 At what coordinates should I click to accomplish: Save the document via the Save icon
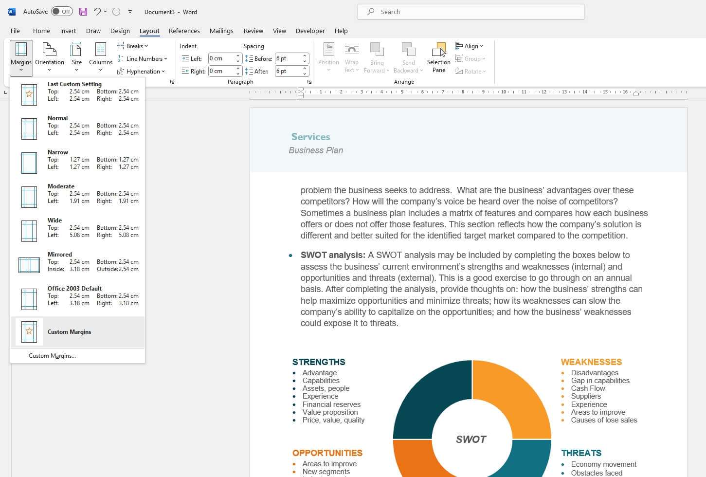pyautogui.click(x=83, y=11)
